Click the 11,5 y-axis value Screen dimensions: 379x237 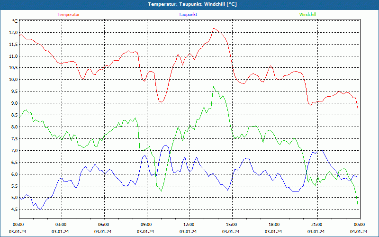tap(14, 45)
